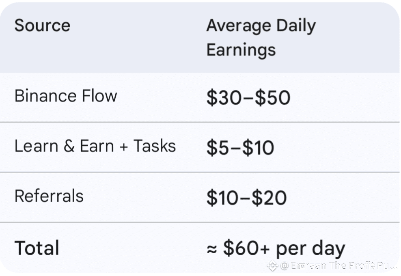Image resolution: width=401 pixels, height=276 pixels.
Task: Select the Referrals row label
Action: coord(49,196)
